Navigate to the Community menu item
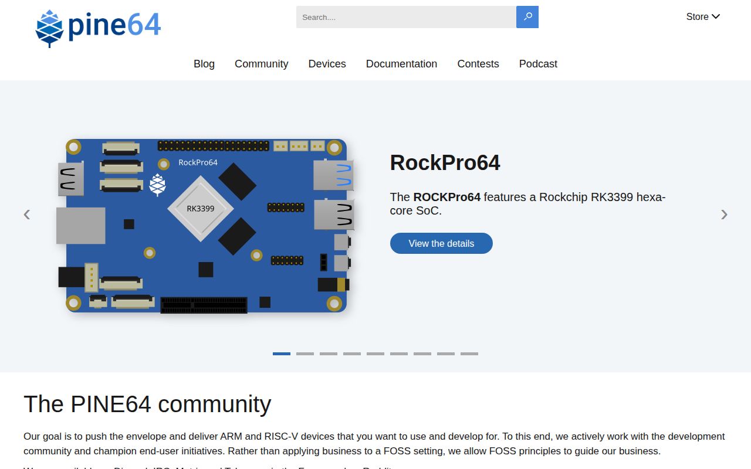751x469 pixels. click(x=261, y=64)
